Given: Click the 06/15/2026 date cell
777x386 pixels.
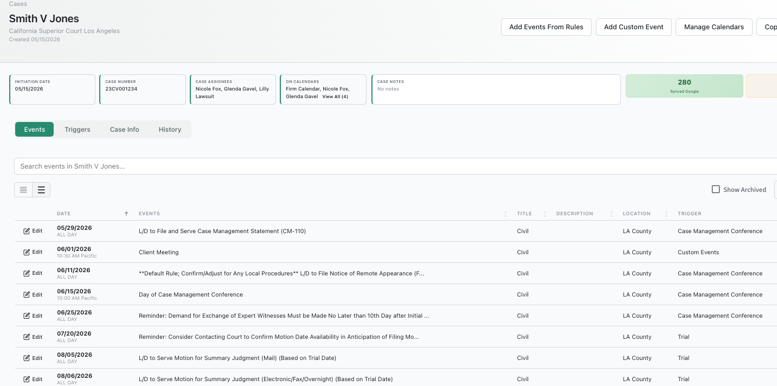Looking at the screenshot, I should [x=74, y=291].
